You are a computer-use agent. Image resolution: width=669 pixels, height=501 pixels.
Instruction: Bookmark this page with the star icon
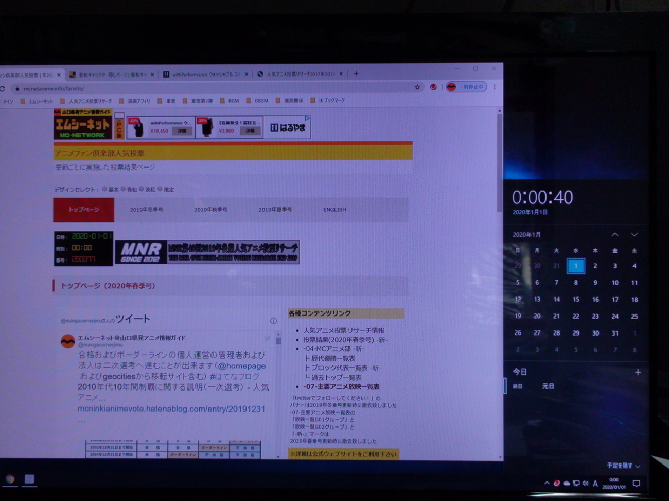(x=417, y=87)
